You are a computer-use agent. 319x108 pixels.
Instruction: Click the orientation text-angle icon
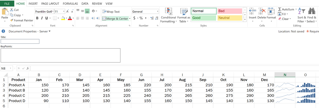point(94,11)
